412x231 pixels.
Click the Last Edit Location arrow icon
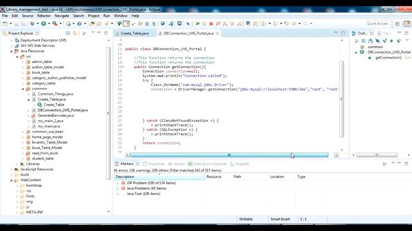point(287,24)
